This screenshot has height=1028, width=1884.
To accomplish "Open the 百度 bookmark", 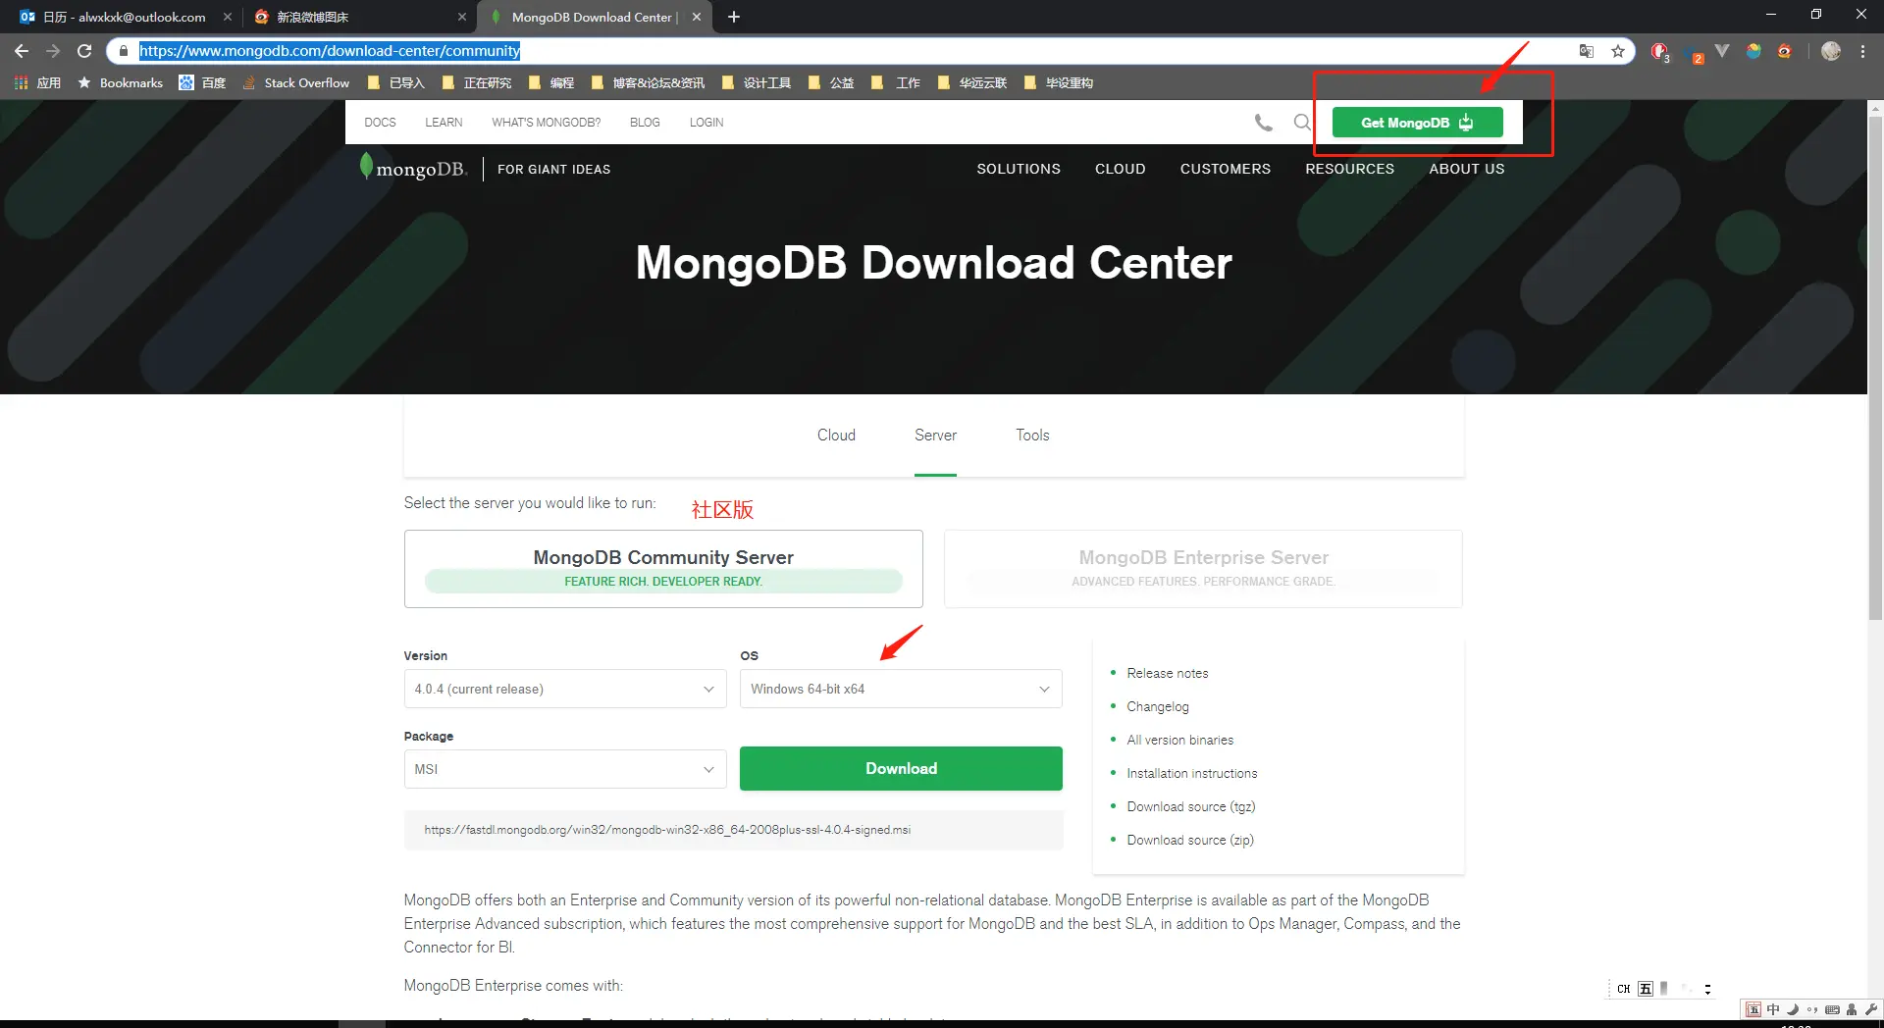I will pyautogui.click(x=202, y=83).
